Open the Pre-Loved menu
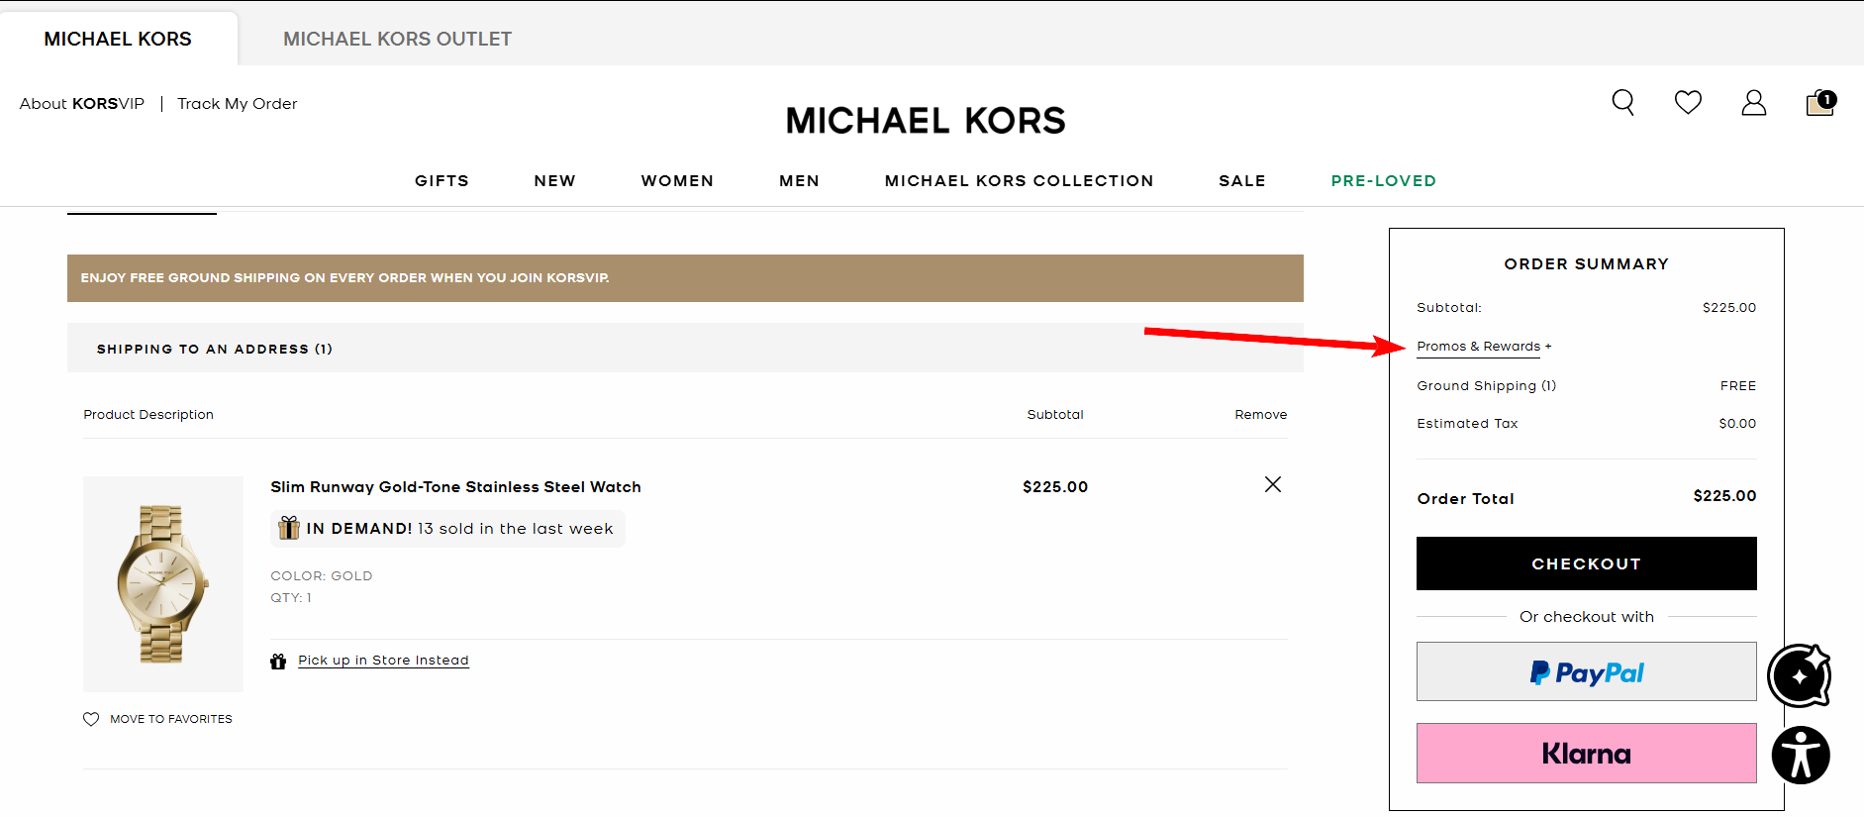 [1383, 180]
